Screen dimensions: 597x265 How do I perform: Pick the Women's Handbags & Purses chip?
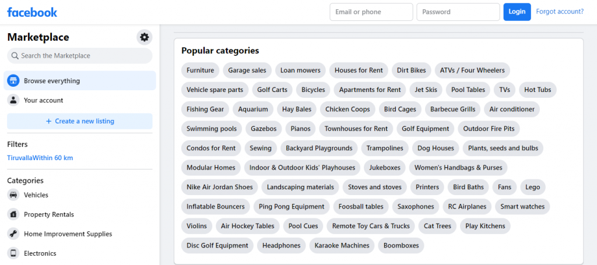point(458,168)
